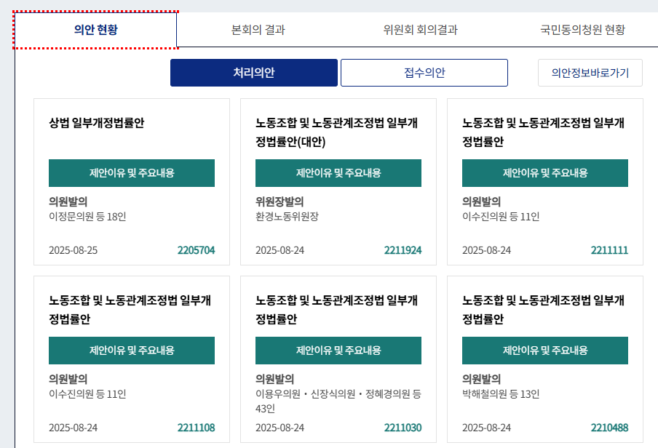View 제안이유 및 주요내용 for bill 2211924
The width and height of the screenshot is (658, 448).
coord(338,173)
